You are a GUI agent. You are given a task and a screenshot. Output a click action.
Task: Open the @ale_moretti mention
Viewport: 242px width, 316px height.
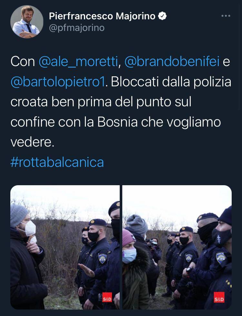[x=78, y=61]
